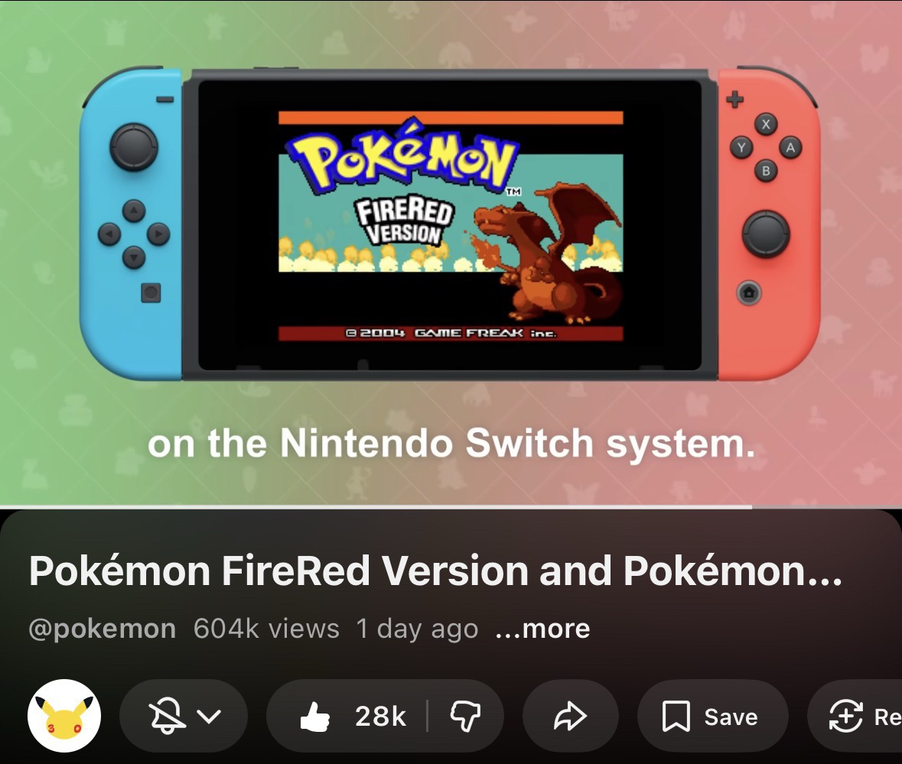The image size is (902, 764).
Task: Expand notification options chevron
Action: coord(209,717)
